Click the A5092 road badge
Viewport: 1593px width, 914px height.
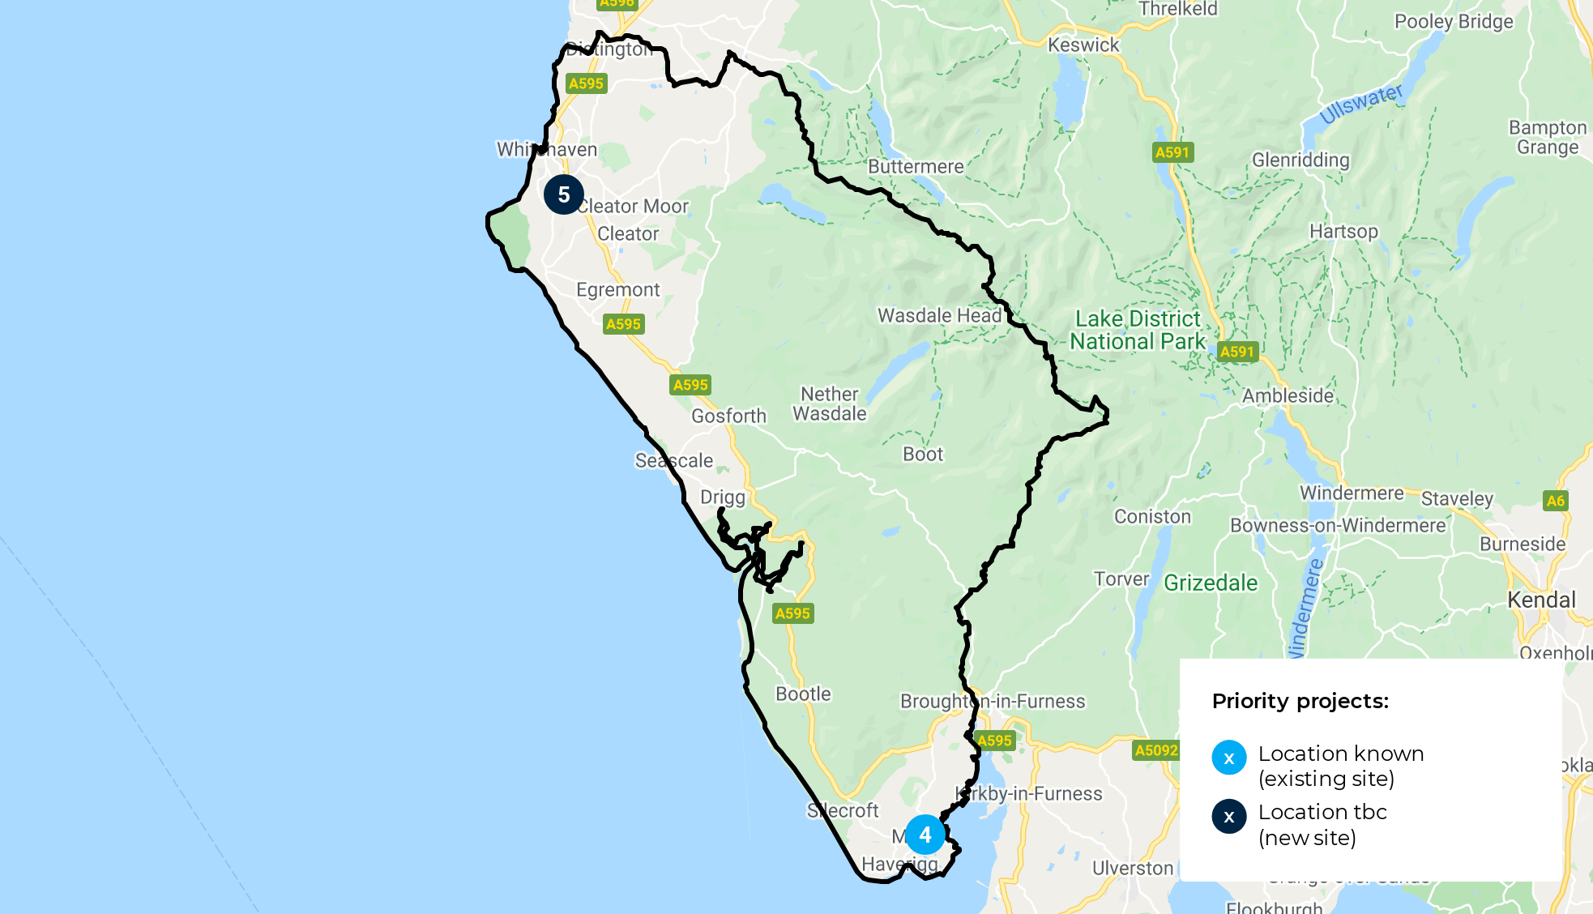coord(1156,750)
